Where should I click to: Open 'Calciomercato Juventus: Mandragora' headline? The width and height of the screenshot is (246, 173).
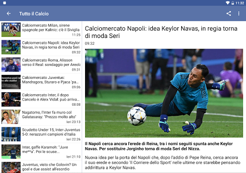[x=50, y=80]
